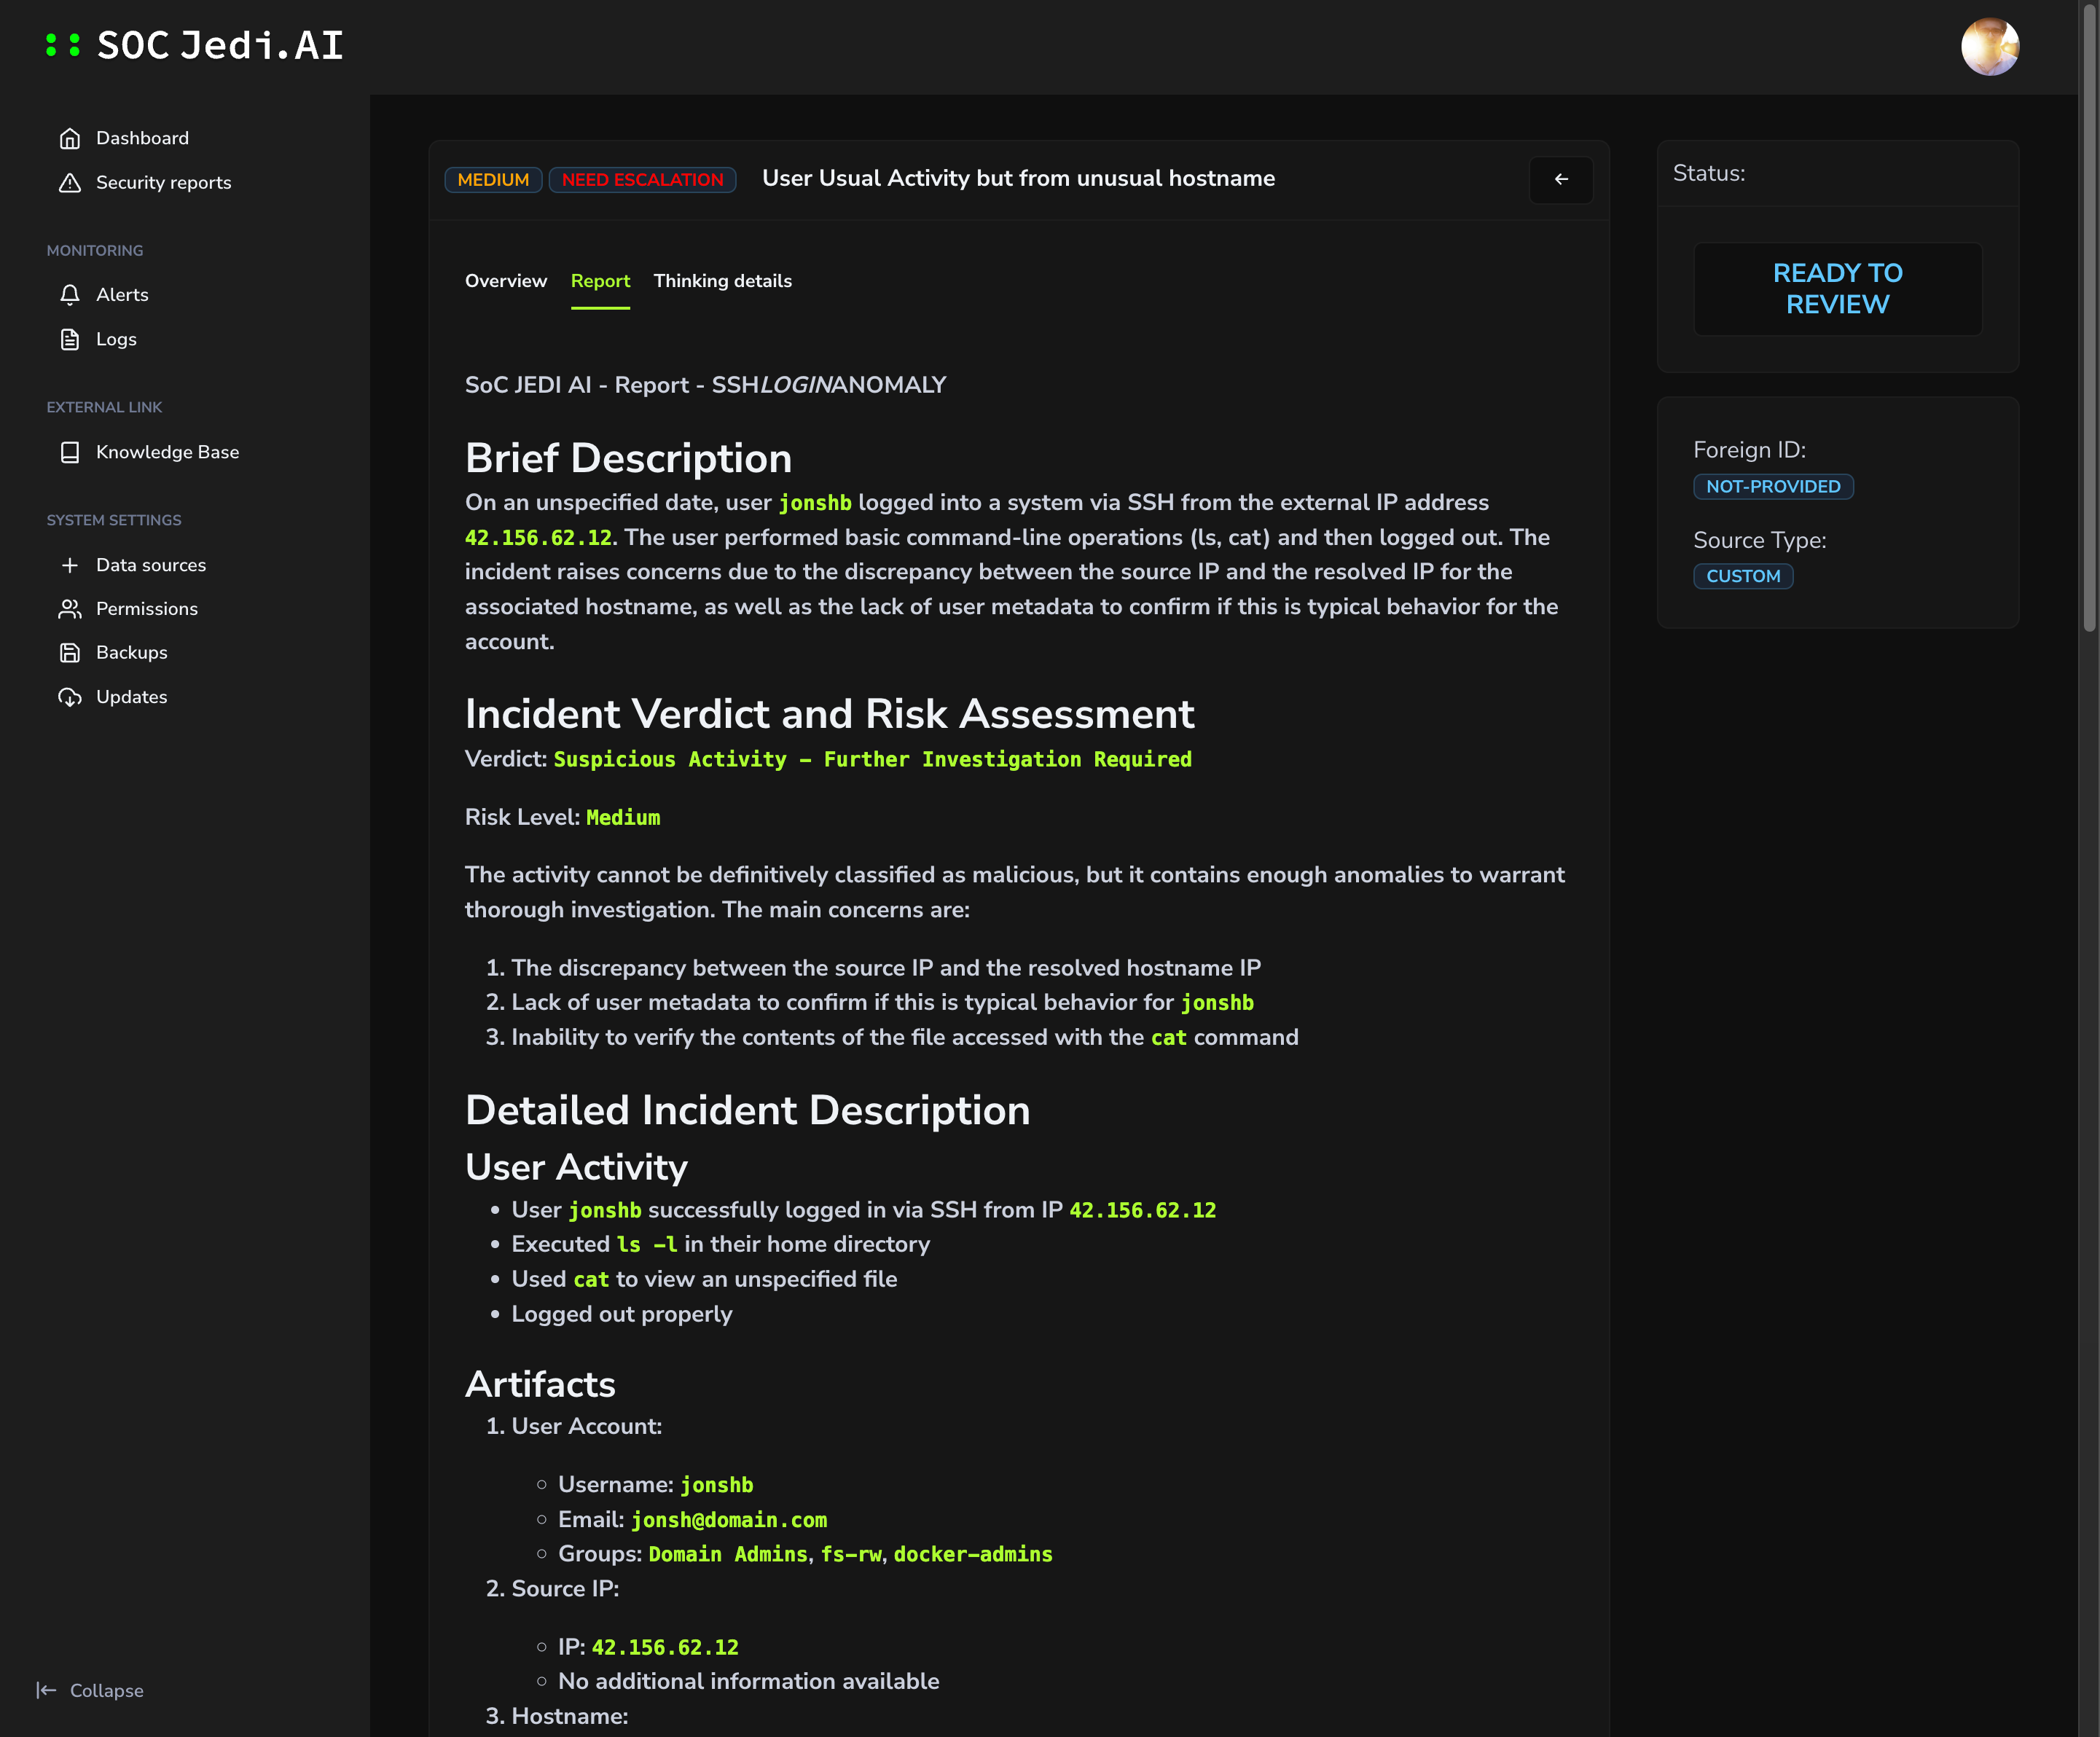Click the Security reports warning icon
Viewport: 2100px width, 1737px height.
[69, 182]
